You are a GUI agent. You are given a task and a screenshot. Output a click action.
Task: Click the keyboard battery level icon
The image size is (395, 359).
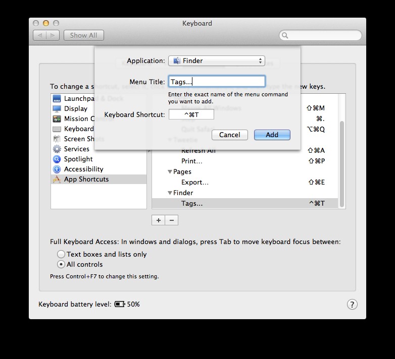tap(120, 304)
